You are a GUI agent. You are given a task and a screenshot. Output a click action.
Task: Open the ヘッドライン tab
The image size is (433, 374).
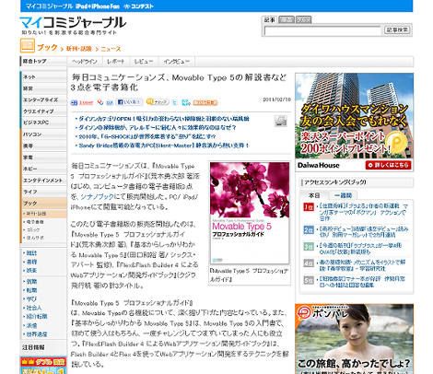pyautogui.click(x=85, y=62)
